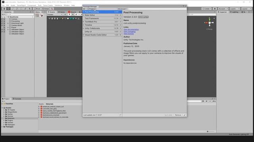
Task: Switch to the Lighting tab
Action: (x=234, y=12)
